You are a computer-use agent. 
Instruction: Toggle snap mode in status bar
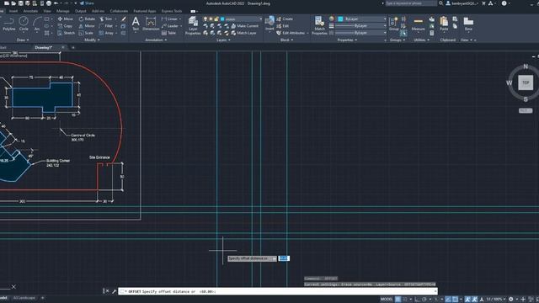pyautogui.click(x=405, y=300)
